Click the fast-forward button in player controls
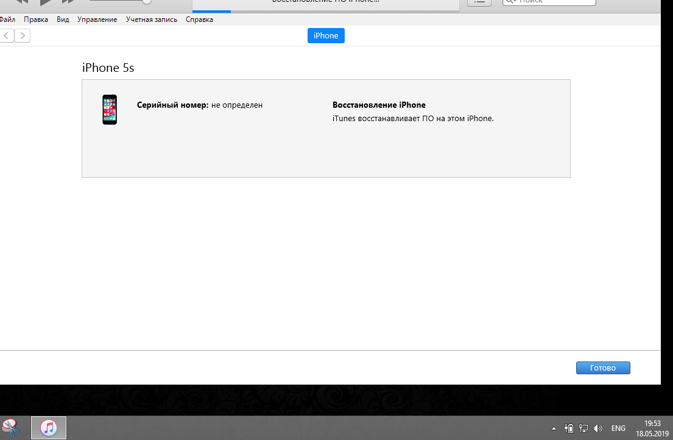 68,1
